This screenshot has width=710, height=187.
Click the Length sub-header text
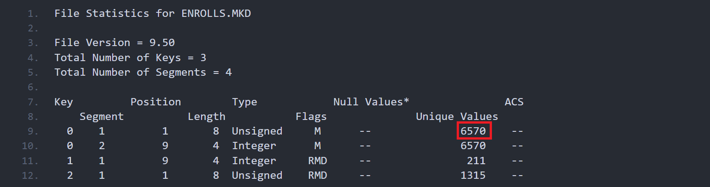click(207, 117)
